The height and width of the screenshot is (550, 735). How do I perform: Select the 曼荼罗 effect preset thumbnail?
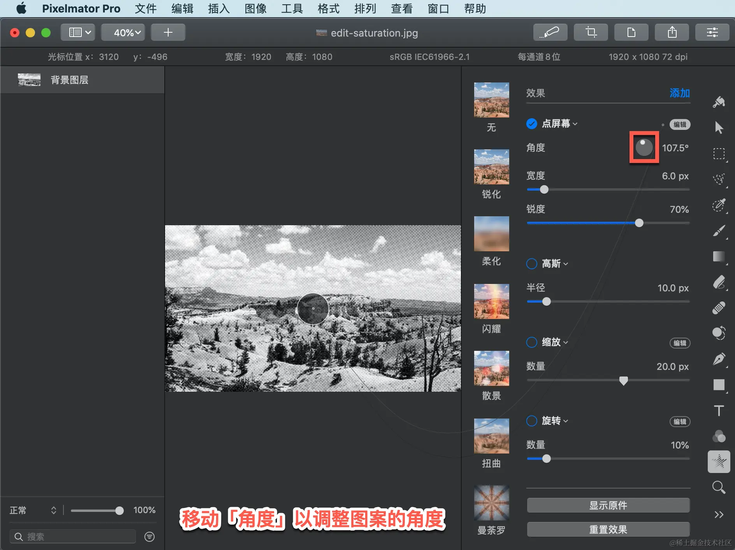tap(491, 503)
